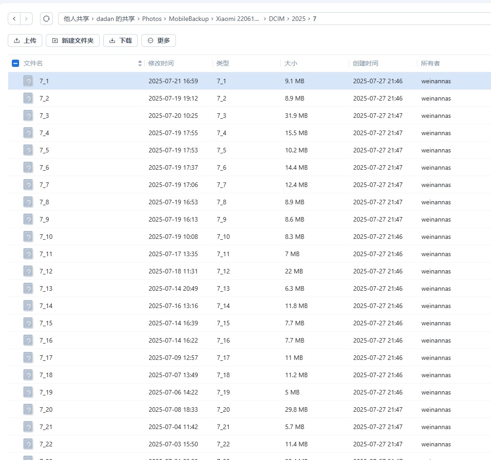
Task: Click the 上传 upload button
Action: [x=25, y=40]
